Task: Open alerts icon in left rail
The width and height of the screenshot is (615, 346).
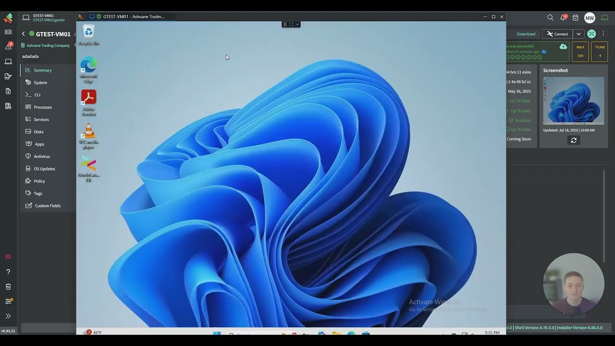Action: (8, 46)
